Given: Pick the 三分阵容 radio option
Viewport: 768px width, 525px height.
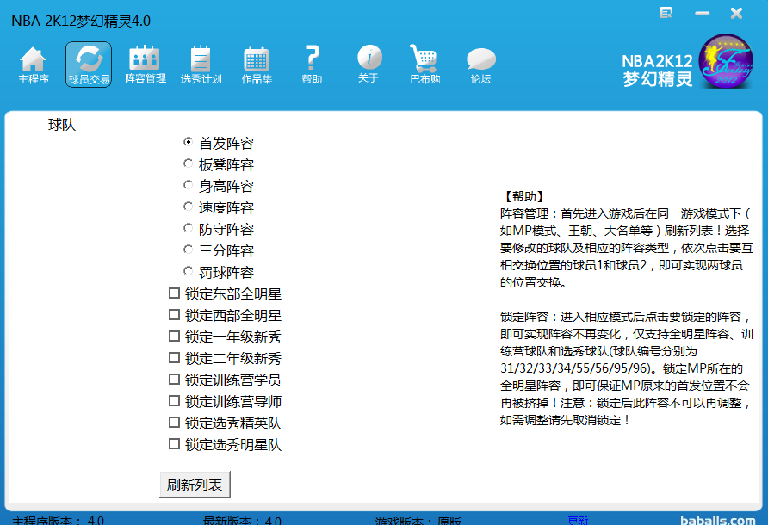Looking at the screenshot, I should [189, 250].
